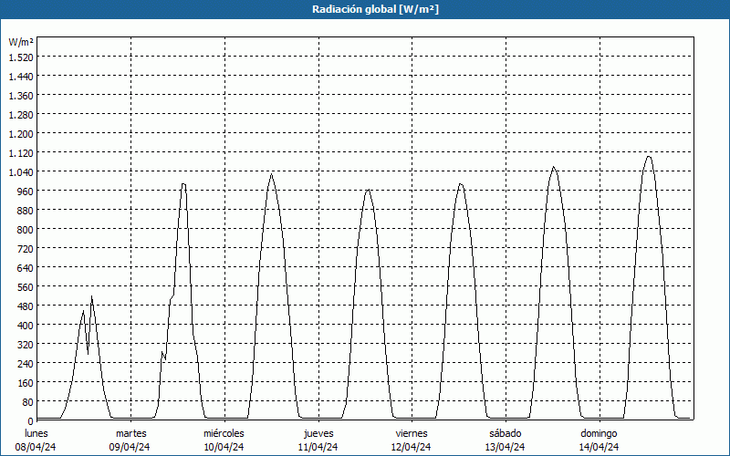Select the 1.040 y-axis label

[21, 171]
